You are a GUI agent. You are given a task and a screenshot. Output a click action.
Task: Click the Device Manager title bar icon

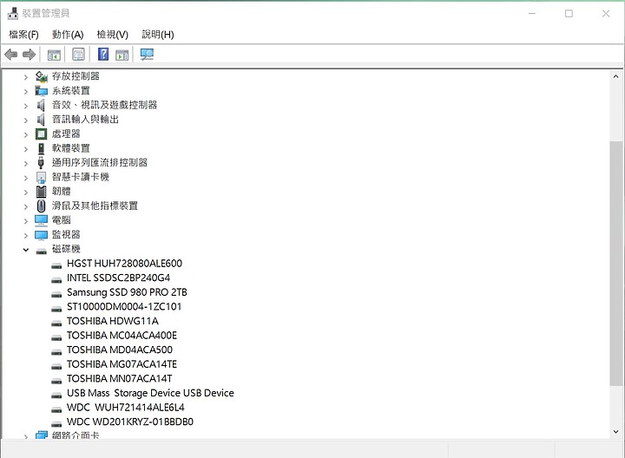click(x=13, y=14)
